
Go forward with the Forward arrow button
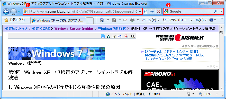(x=14, y=12)
